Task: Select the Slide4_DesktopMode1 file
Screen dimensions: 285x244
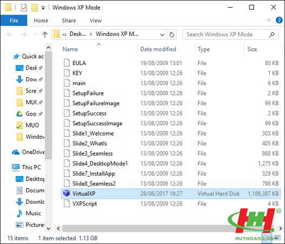Action: coord(171,163)
